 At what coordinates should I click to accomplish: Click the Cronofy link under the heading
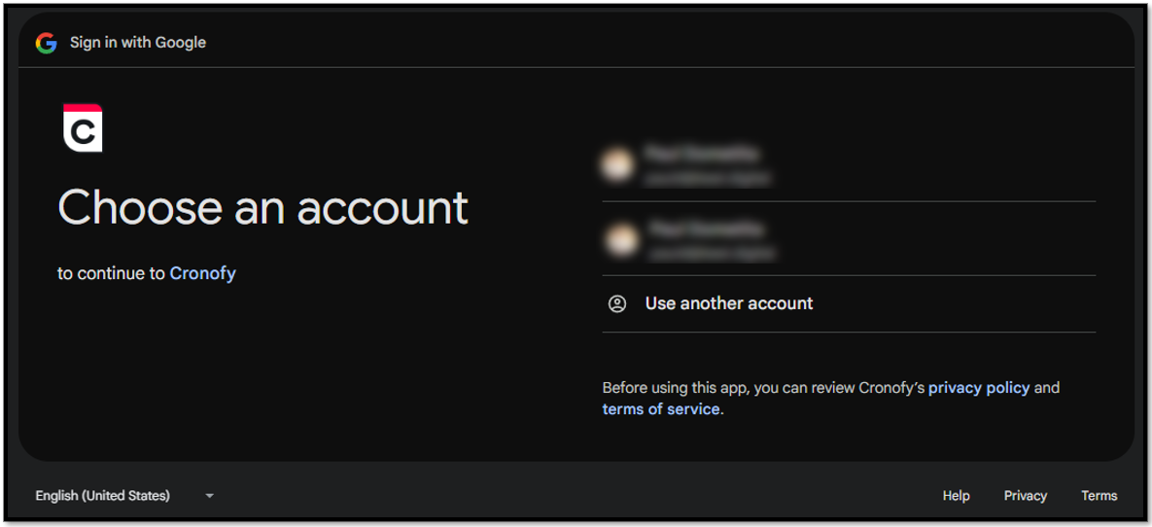tap(203, 273)
